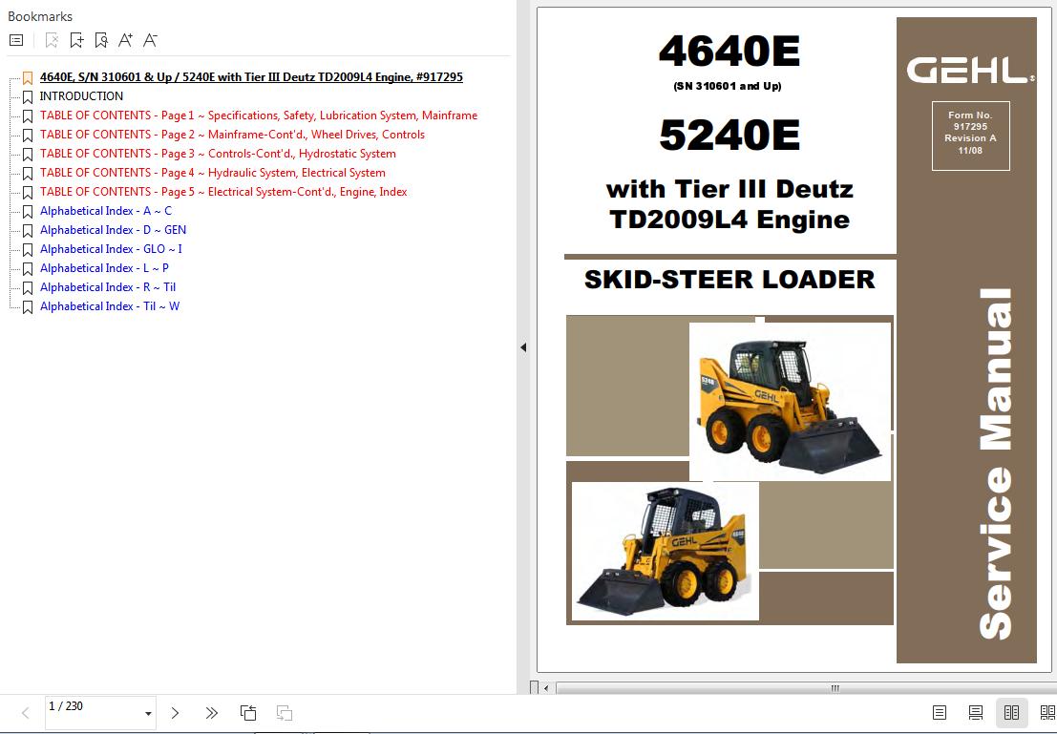This screenshot has width=1057, height=734.
Task: Decrease bookmark text size icon
Action: [150, 40]
